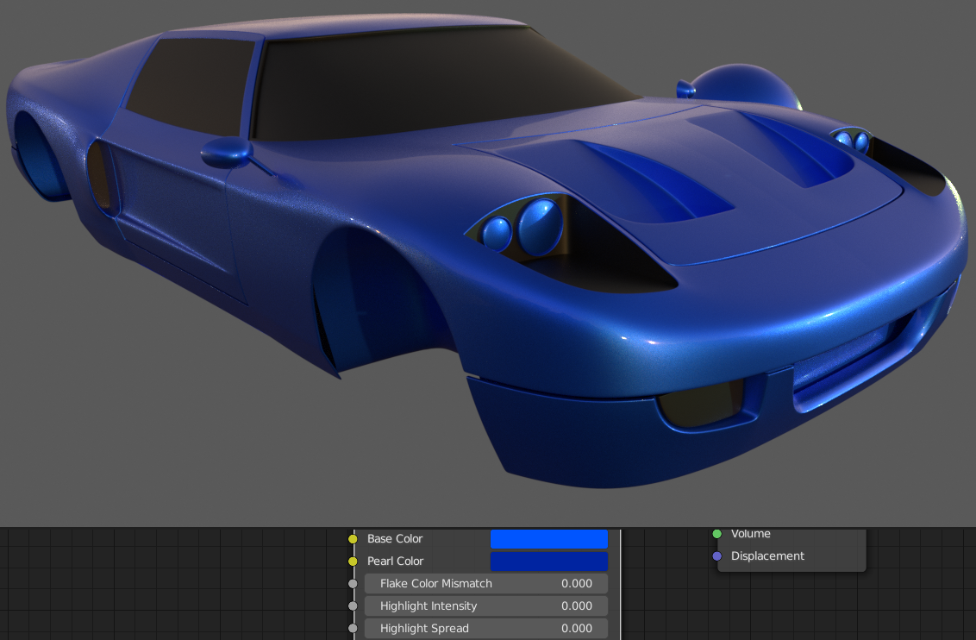Click the Highlight Intensity value slider
This screenshot has height=640, width=976.
[485, 605]
